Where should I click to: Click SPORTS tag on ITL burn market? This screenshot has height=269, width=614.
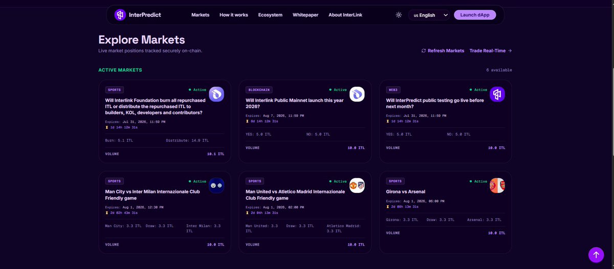[114, 90]
